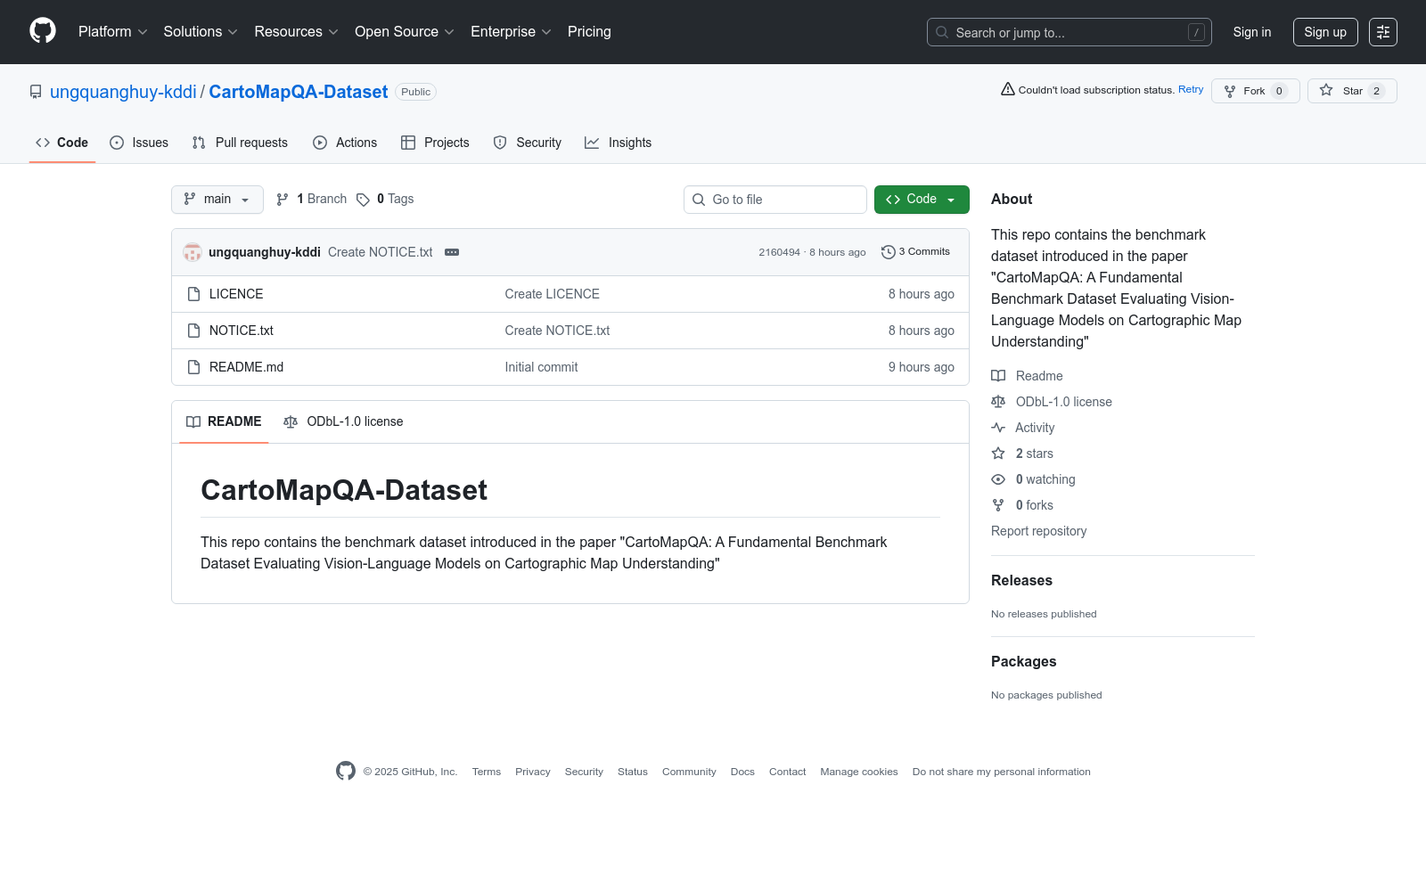This screenshot has width=1426, height=891.
Task: Go to the Pricing page
Action: click(x=589, y=31)
